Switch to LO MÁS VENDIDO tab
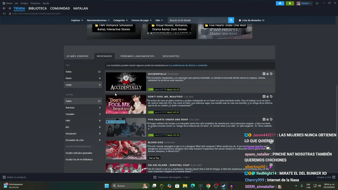The width and height of the screenshot is (338, 190). (x=77, y=56)
